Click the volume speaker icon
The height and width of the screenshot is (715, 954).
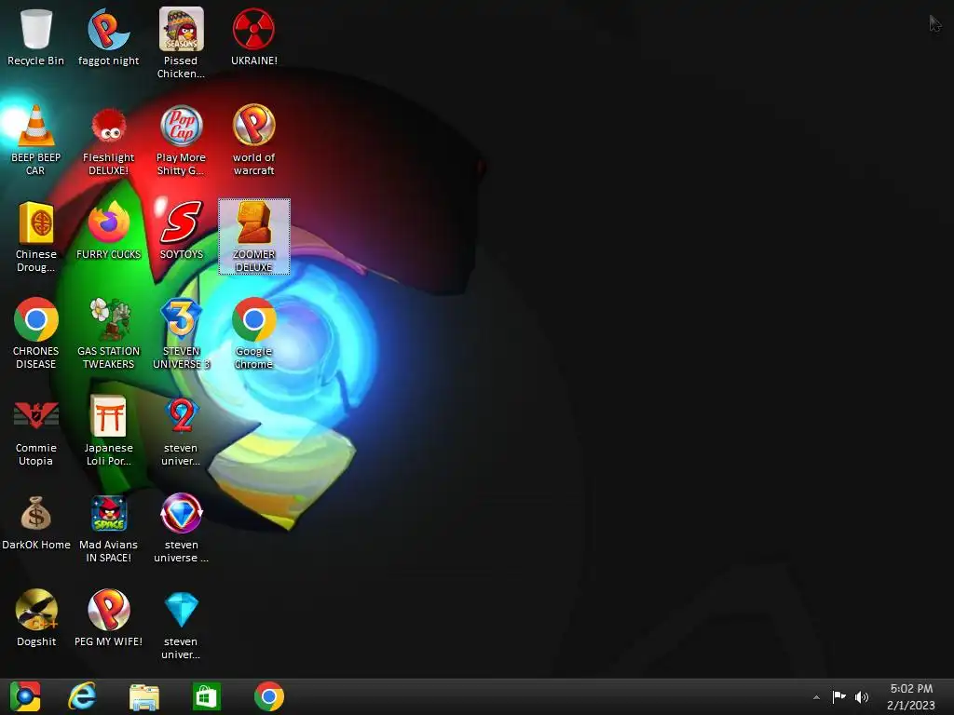tap(862, 696)
